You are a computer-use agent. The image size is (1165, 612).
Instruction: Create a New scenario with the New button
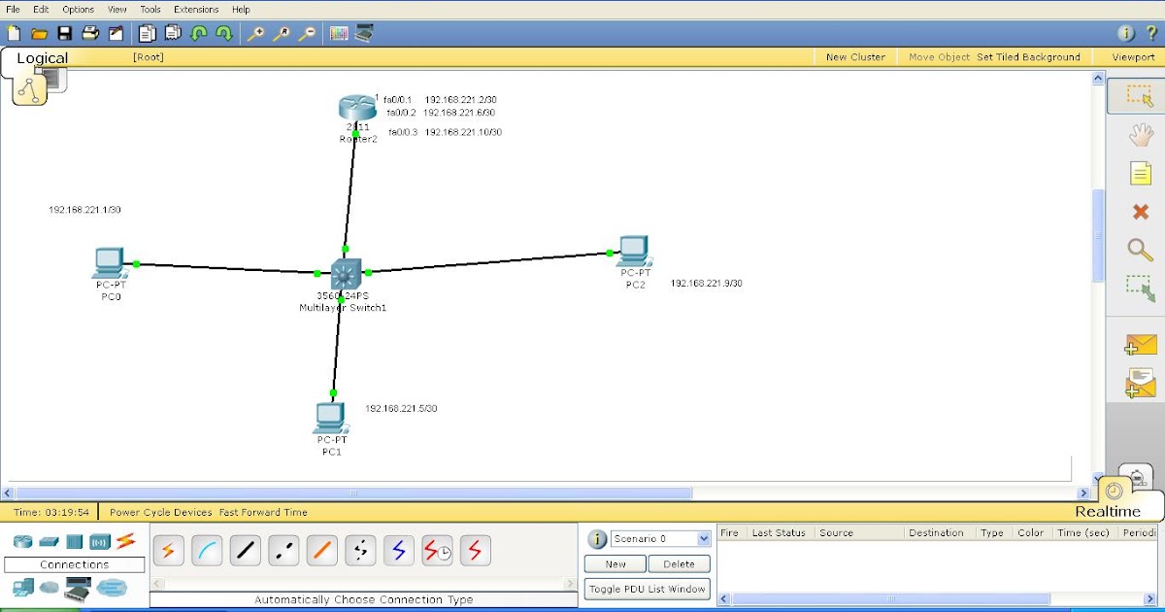614,563
